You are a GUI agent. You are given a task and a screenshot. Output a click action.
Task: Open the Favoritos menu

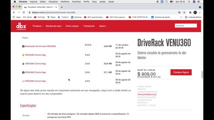77,2
